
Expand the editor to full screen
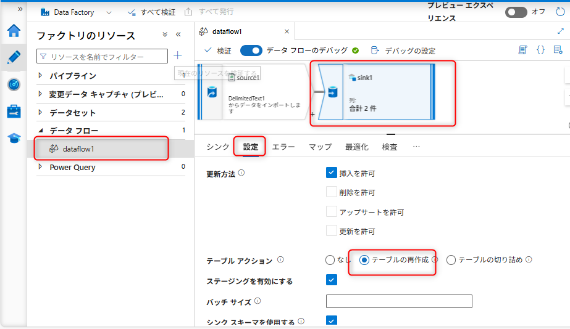point(560,31)
